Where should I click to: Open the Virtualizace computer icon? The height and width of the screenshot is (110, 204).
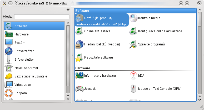pyautogui.click(x=9, y=85)
